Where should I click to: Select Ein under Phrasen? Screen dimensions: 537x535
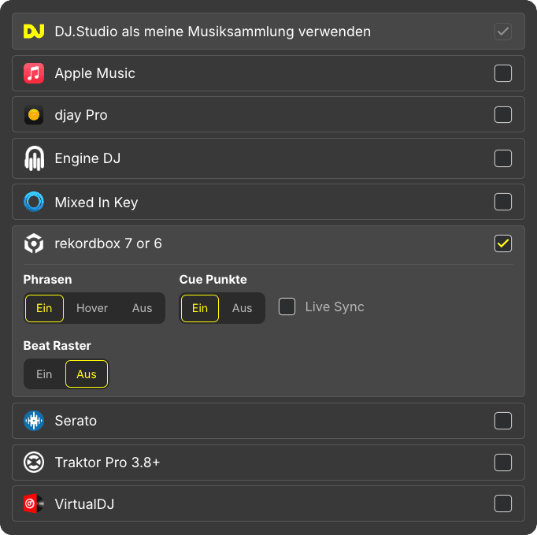44,308
